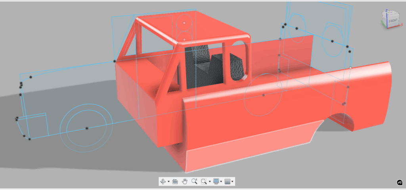
Task: Open the Orbit type dropdown arrow
Action: coord(169,182)
